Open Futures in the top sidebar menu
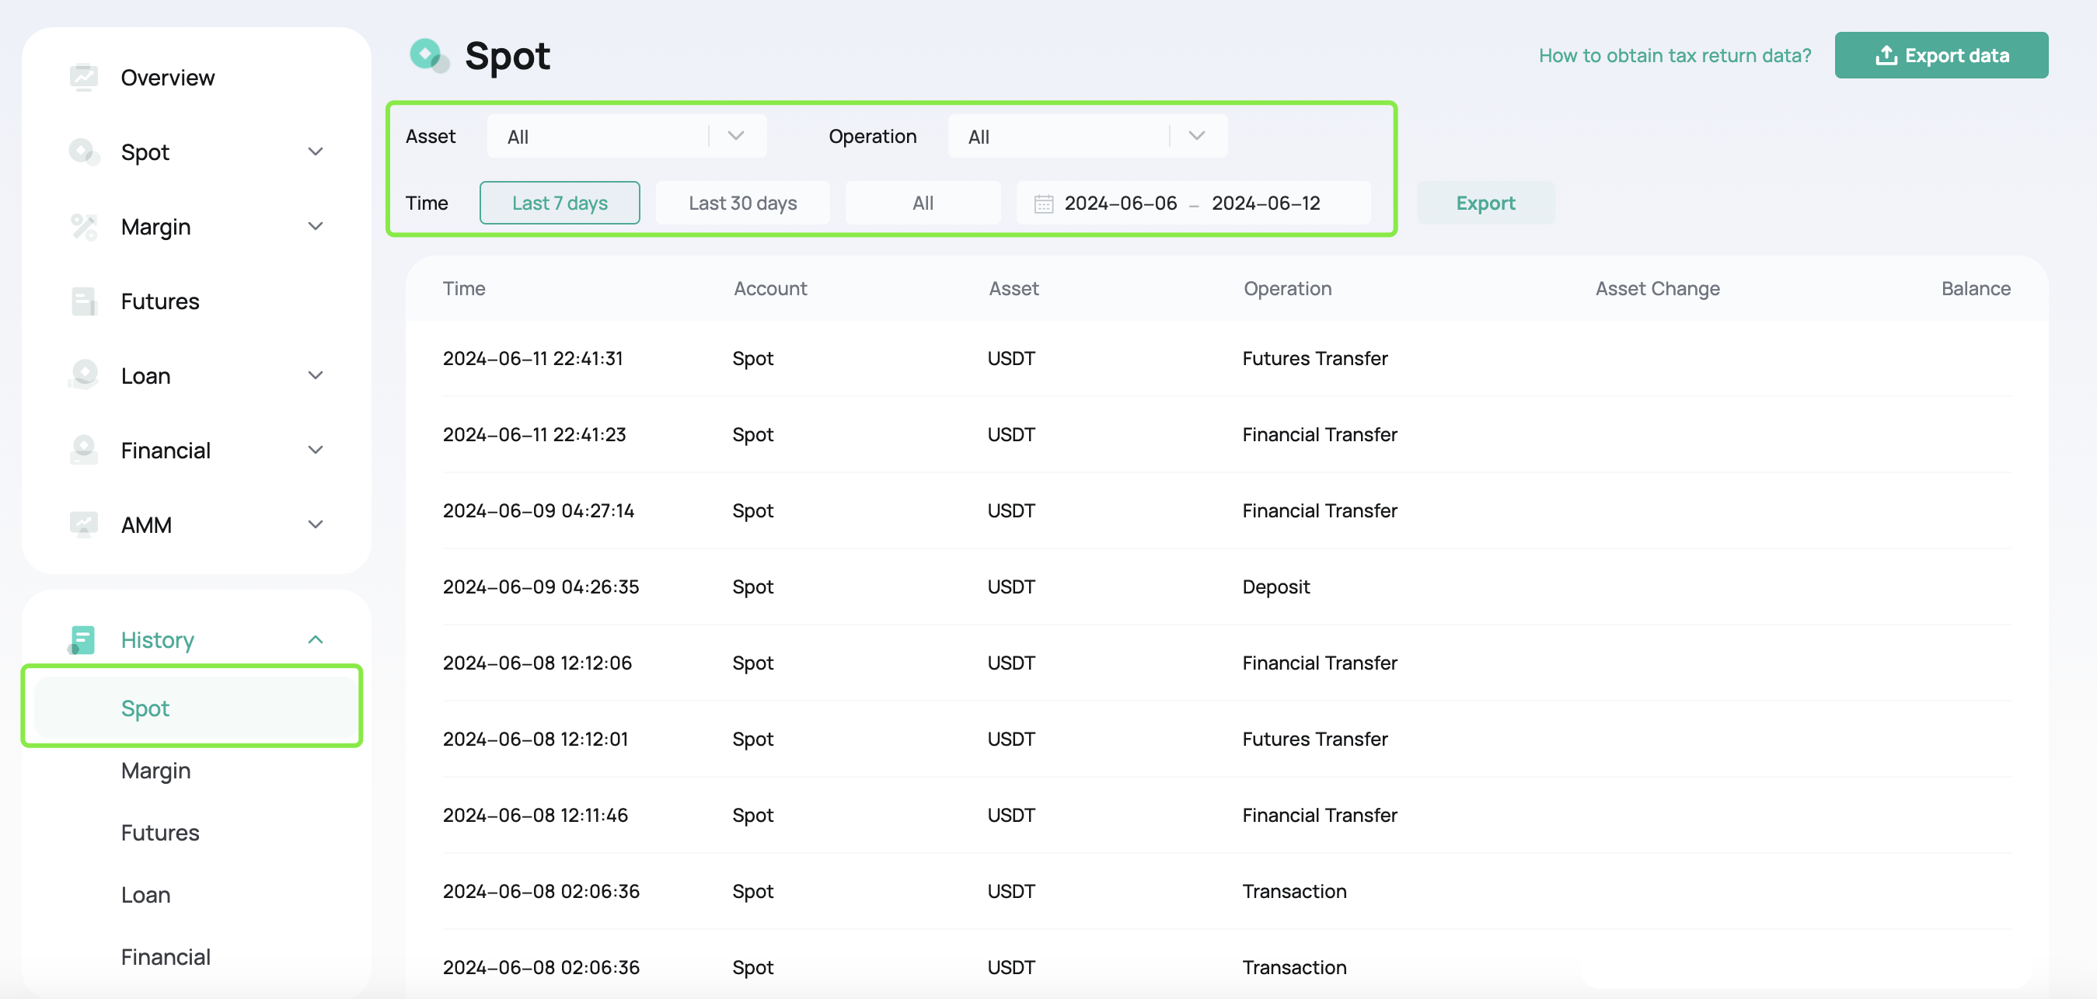Screen dimensions: 2097x999 tap(160, 301)
